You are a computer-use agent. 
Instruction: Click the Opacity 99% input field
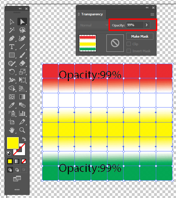[x=135, y=25]
